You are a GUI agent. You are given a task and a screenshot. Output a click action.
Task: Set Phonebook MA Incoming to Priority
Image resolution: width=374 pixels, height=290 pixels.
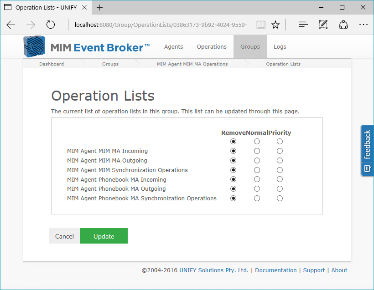coord(280,179)
